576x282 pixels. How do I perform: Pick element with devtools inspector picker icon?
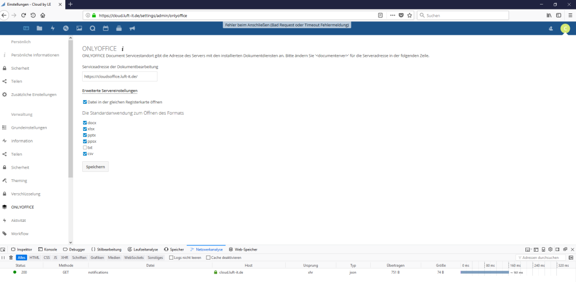(3, 249)
